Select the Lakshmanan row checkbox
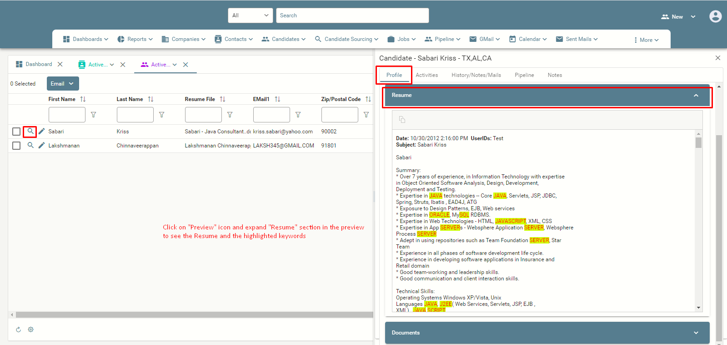The height and width of the screenshot is (345, 727). click(x=16, y=146)
